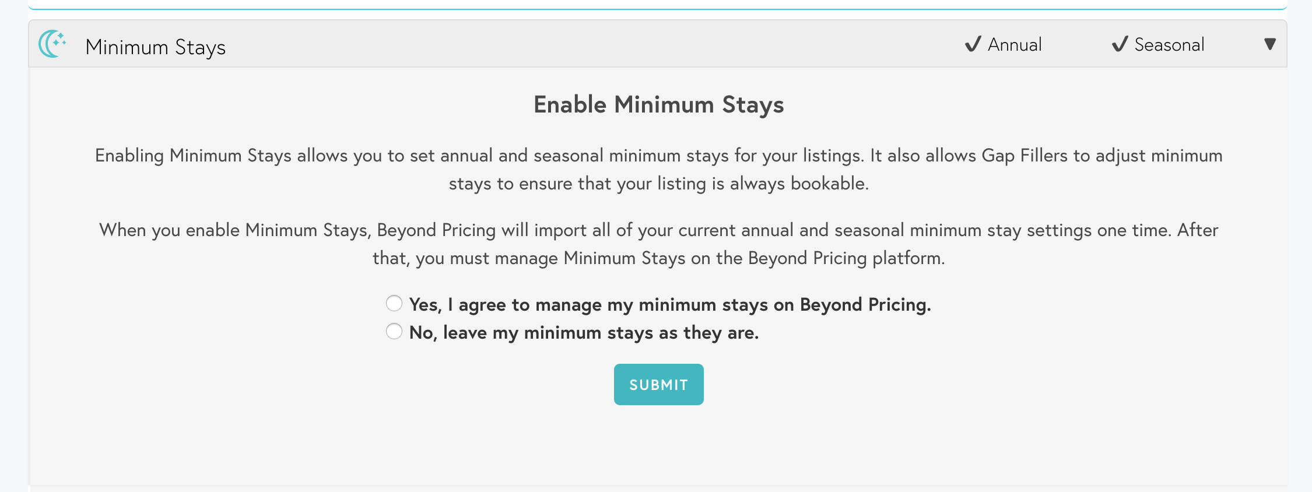Click the Minimum Stays section title
This screenshot has width=1312, height=492.
[x=155, y=47]
